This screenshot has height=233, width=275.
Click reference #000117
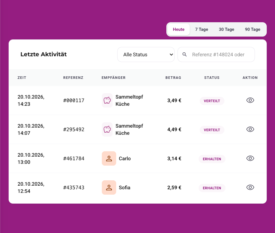click(x=74, y=100)
